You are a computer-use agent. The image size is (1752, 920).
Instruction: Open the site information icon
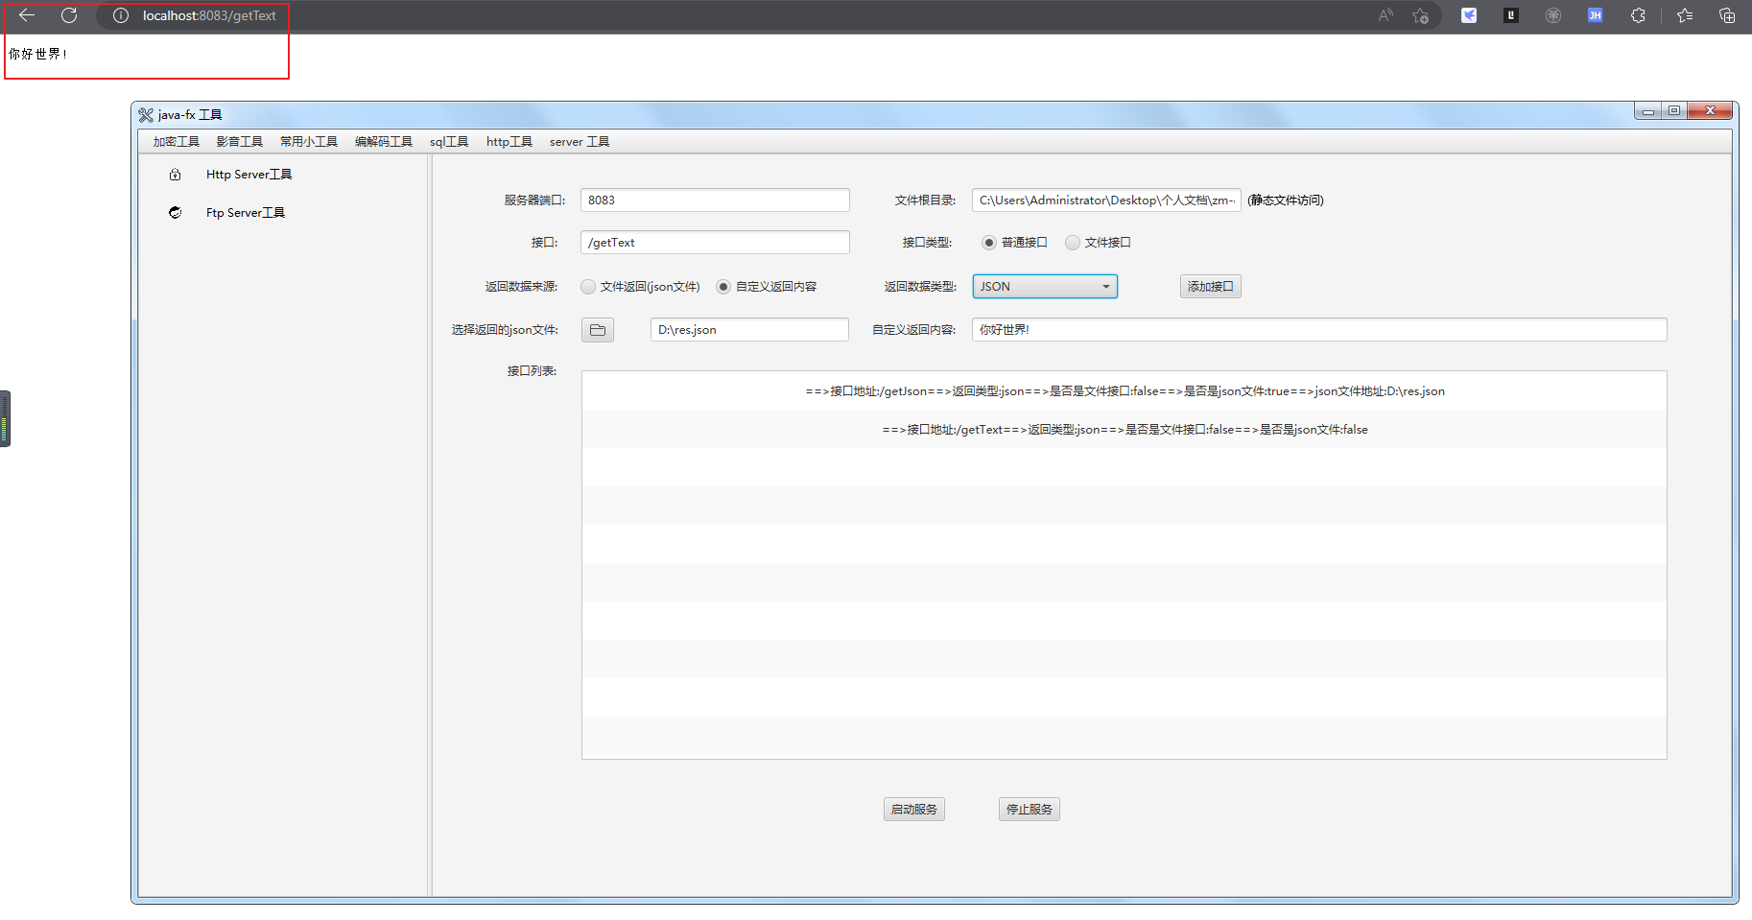[121, 15]
